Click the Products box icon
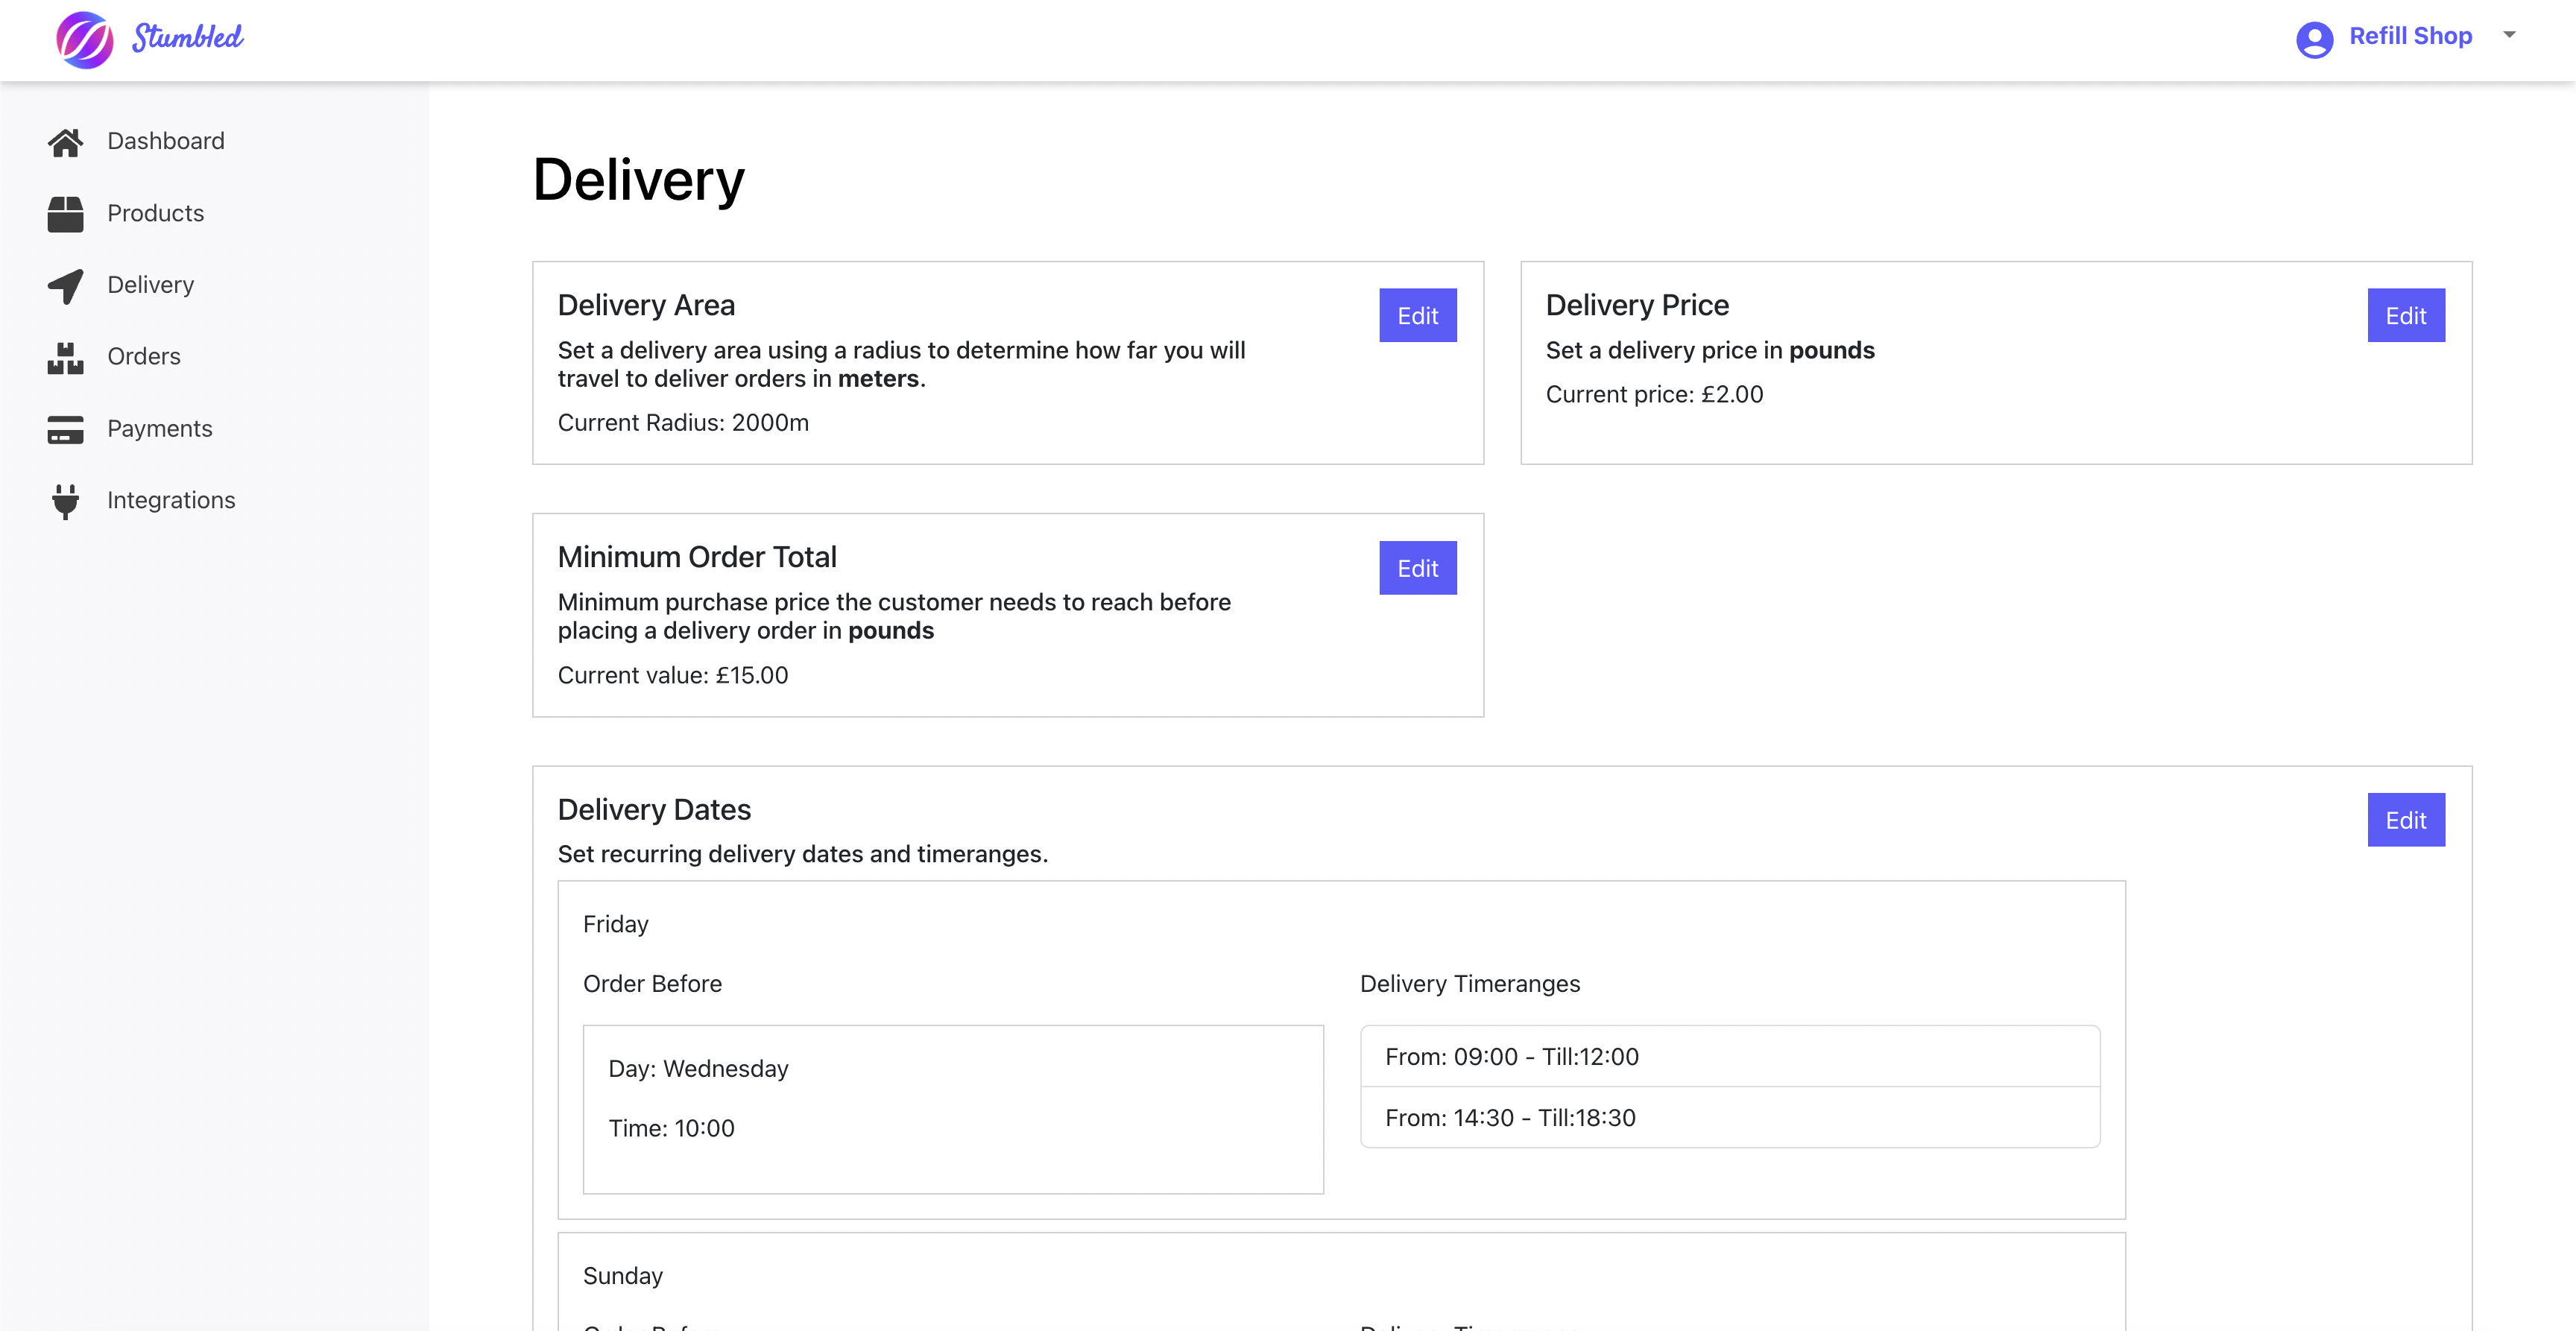The width and height of the screenshot is (2576, 1331). click(65, 214)
